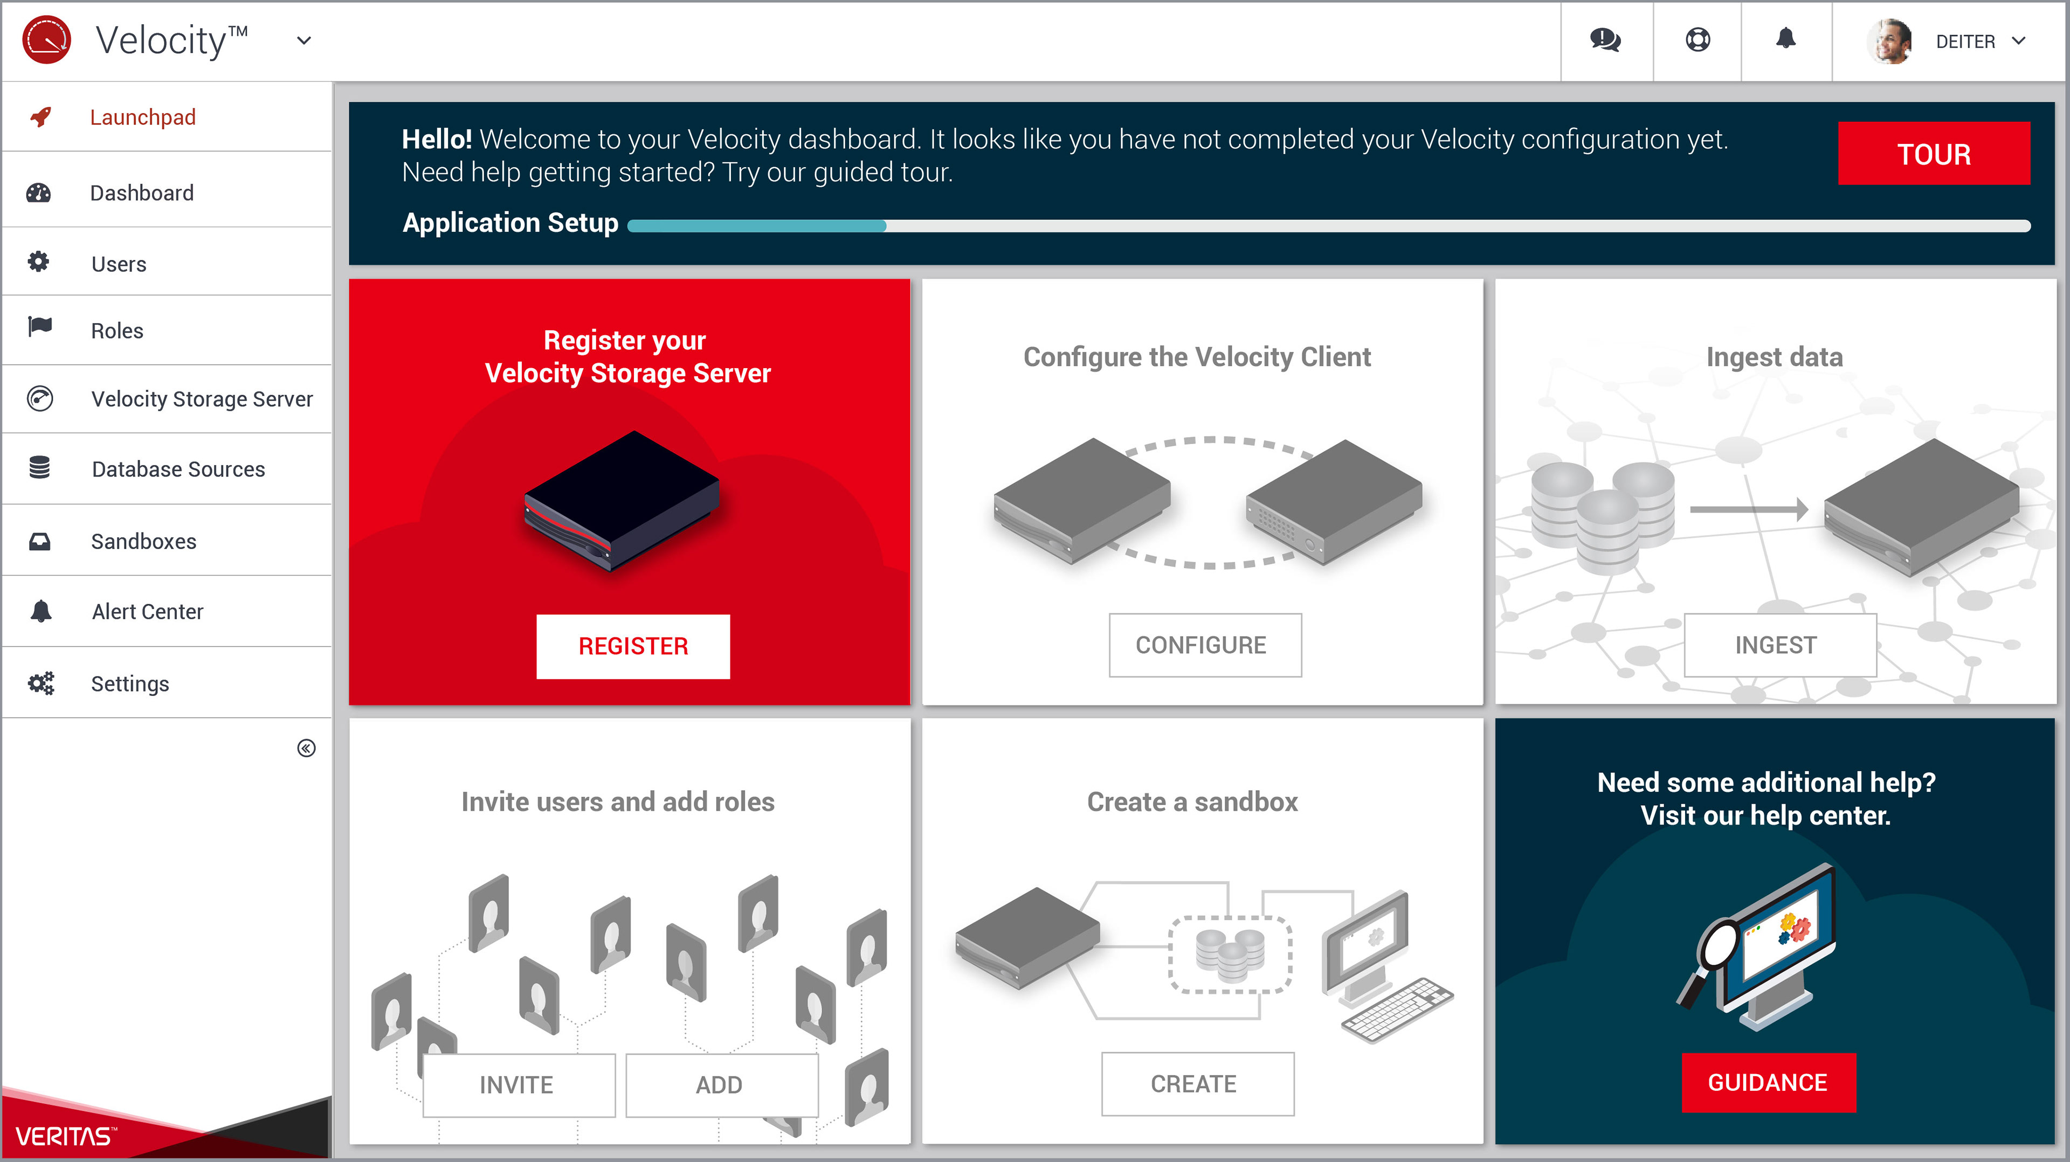Click the Settings gears icon in sidebar
The height and width of the screenshot is (1162, 2070).
pyautogui.click(x=40, y=684)
